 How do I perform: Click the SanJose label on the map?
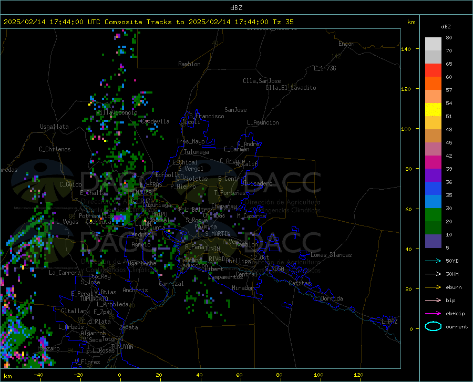click(235, 110)
